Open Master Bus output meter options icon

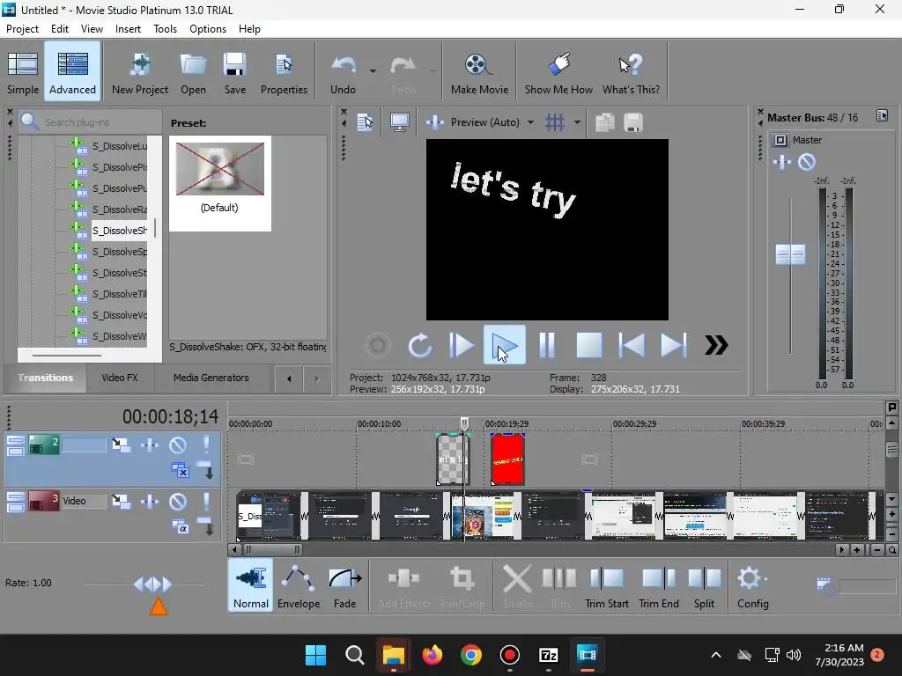(x=882, y=115)
